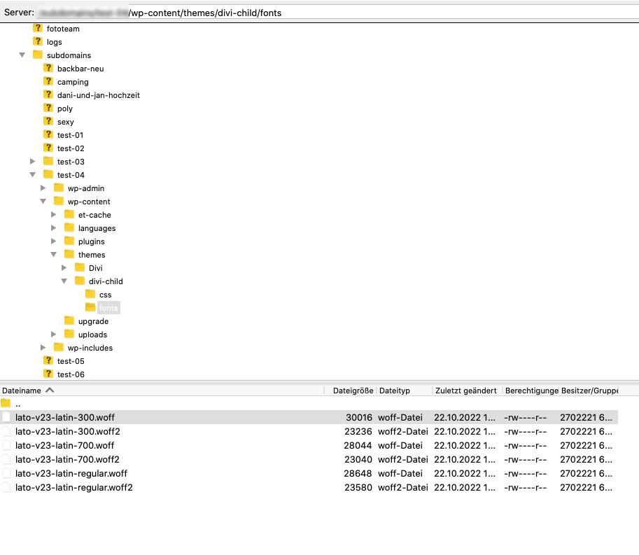
Task: Select the wp-includes folder
Action: point(90,348)
